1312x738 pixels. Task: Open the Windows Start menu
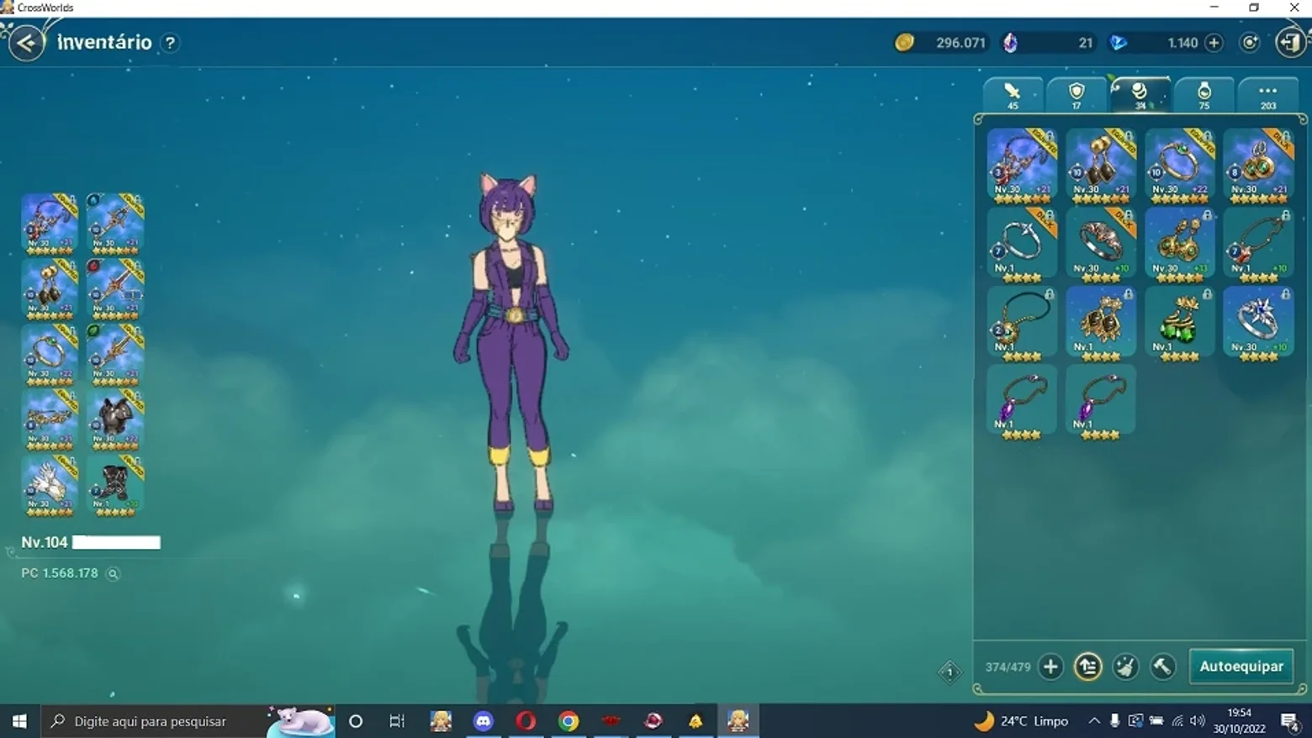(19, 721)
